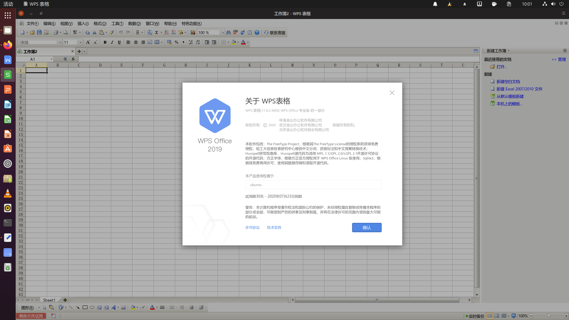This screenshot has height=320, width=569.
Task: Select the Sheet1 worksheet tab
Action: (x=49, y=300)
